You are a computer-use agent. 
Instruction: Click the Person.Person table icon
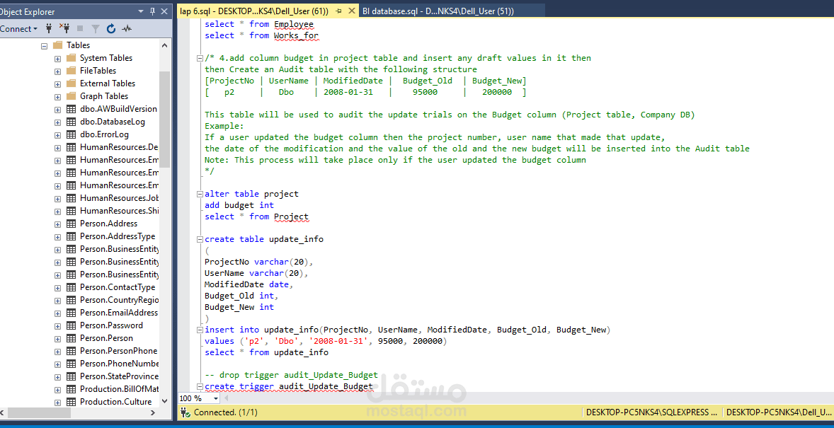71,338
